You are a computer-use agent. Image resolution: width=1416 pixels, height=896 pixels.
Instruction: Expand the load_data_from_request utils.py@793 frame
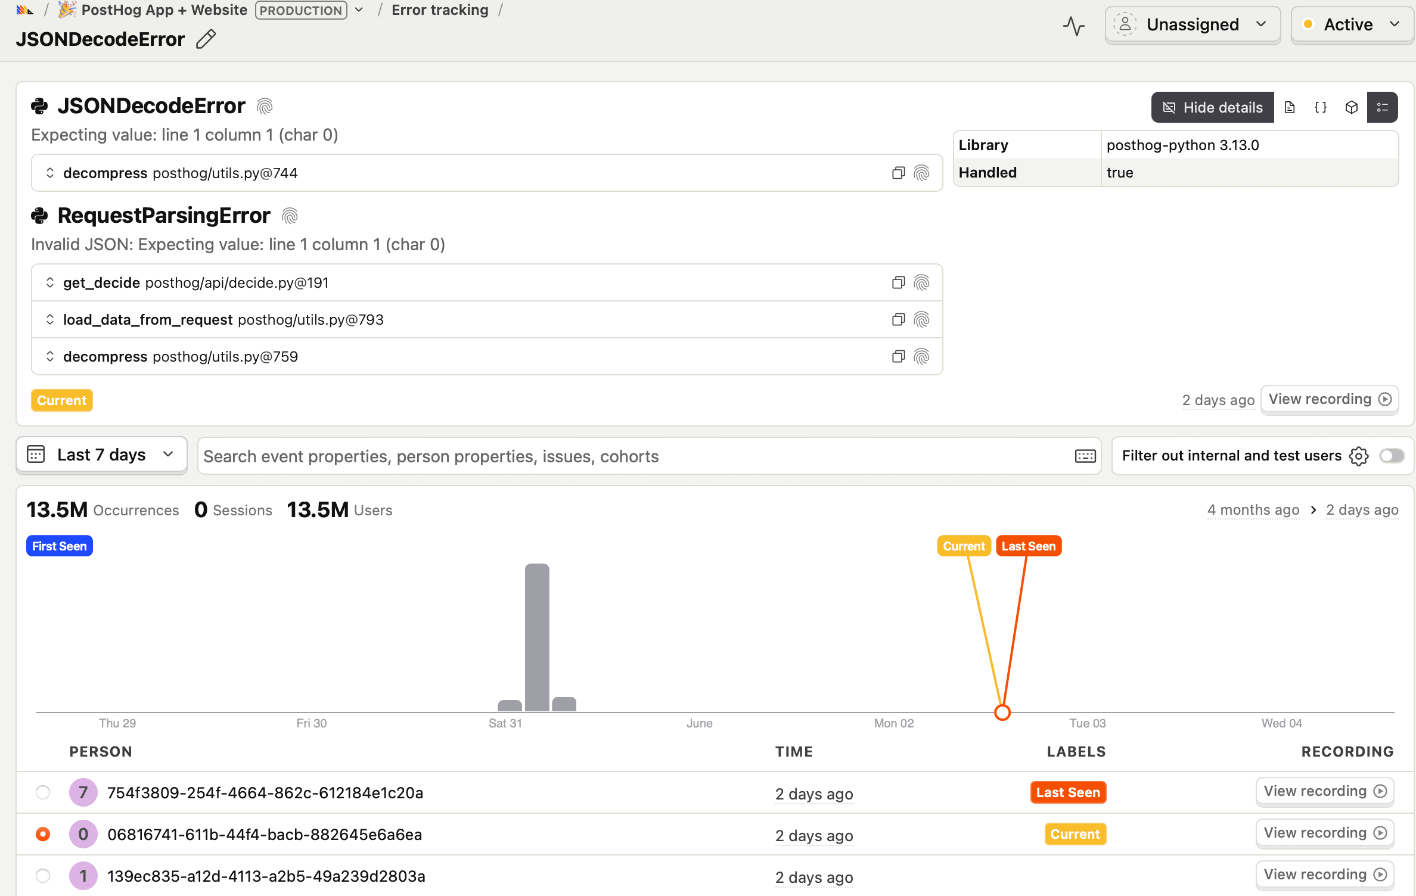click(x=50, y=319)
